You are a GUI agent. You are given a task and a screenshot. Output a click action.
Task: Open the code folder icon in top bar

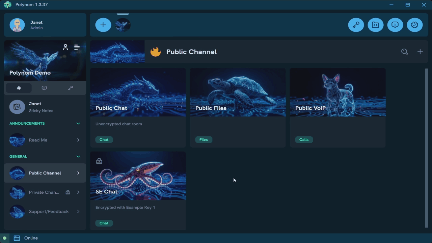pos(375,25)
